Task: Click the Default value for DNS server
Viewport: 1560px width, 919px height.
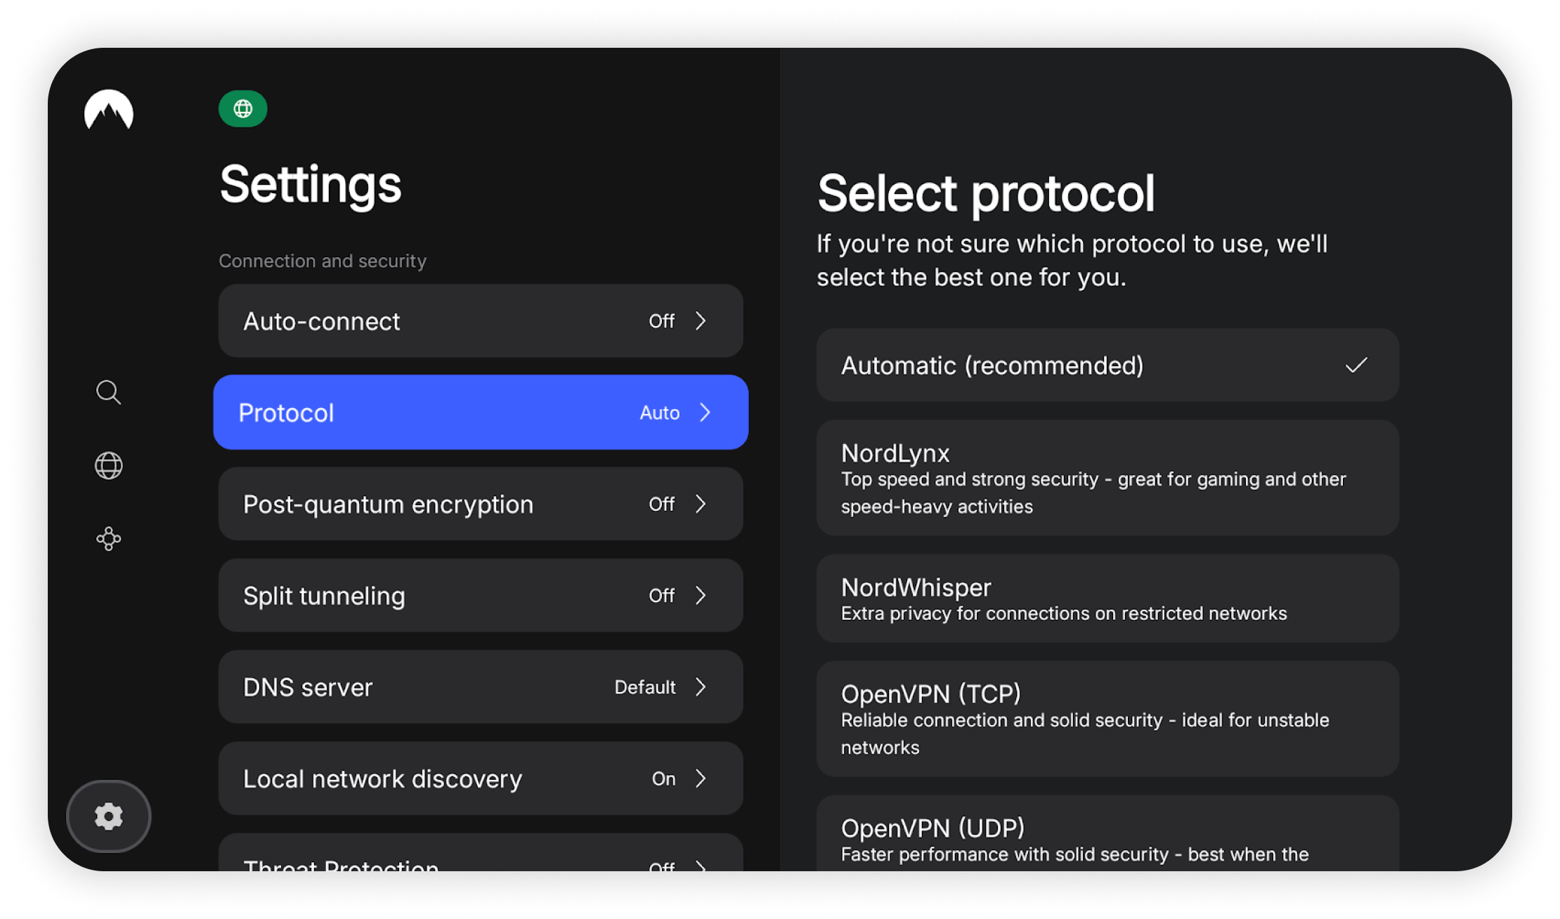Action: click(x=644, y=687)
